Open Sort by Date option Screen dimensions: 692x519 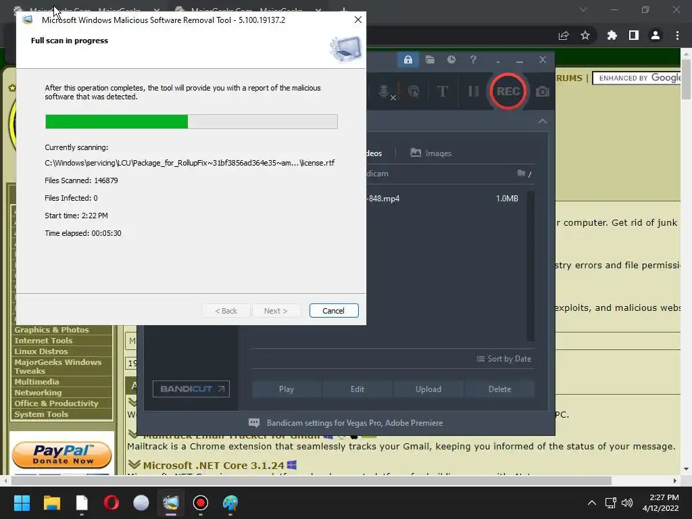[x=504, y=359]
